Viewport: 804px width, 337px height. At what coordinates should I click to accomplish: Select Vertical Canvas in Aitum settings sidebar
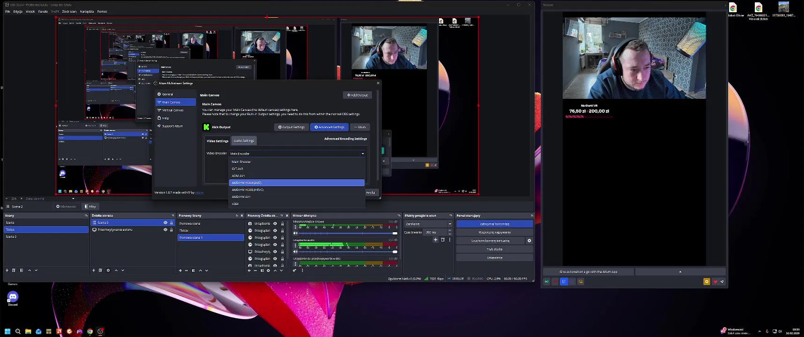176,110
